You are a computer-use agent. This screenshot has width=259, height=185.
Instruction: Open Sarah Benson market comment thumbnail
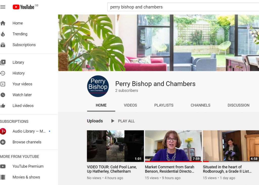click(x=173, y=146)
